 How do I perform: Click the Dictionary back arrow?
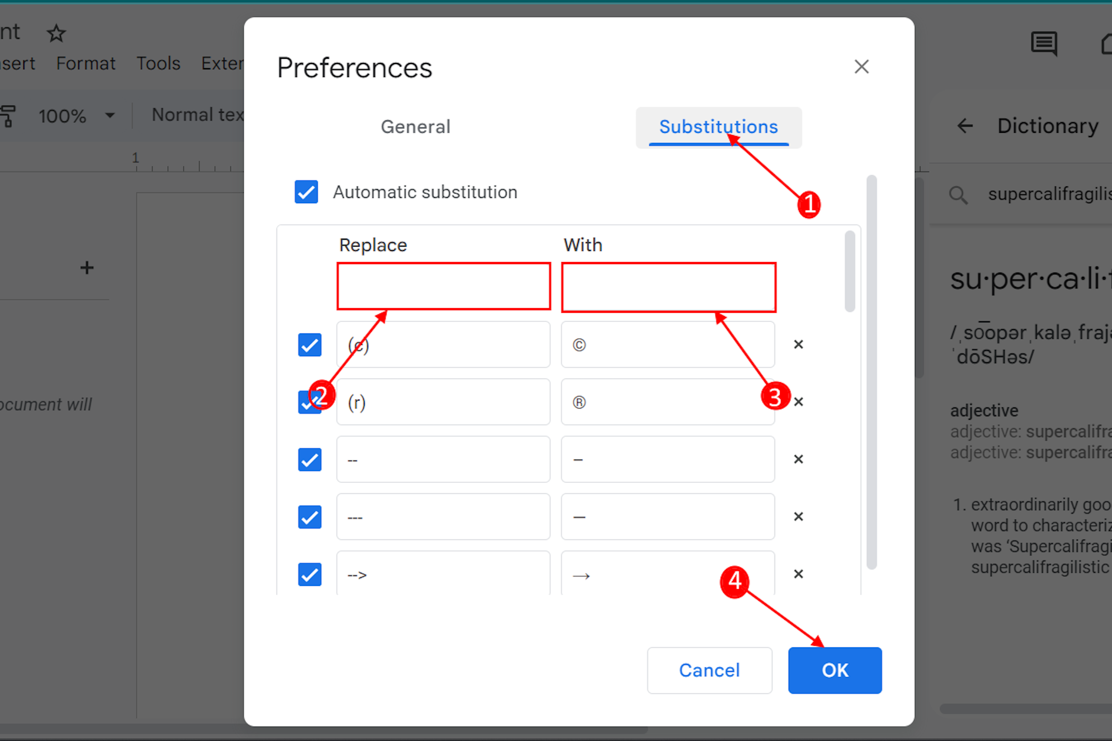pyautogui.click(x=965, y=126)
